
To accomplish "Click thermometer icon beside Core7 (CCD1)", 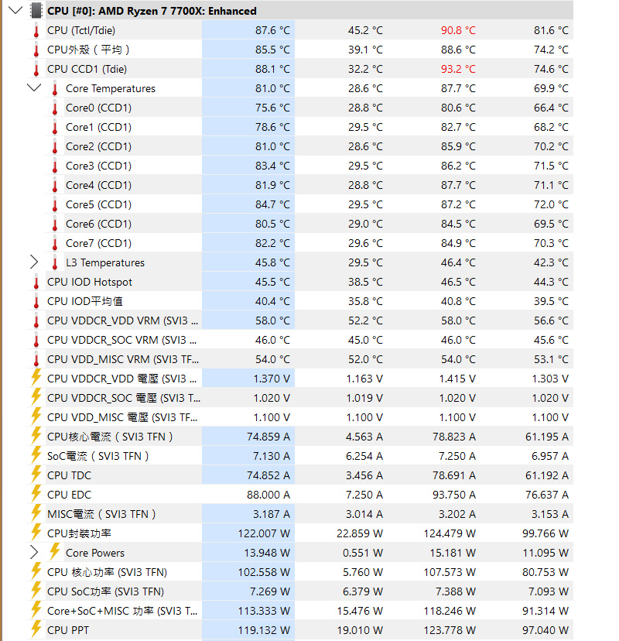I will pyautogui.click(x=55, y=243).
